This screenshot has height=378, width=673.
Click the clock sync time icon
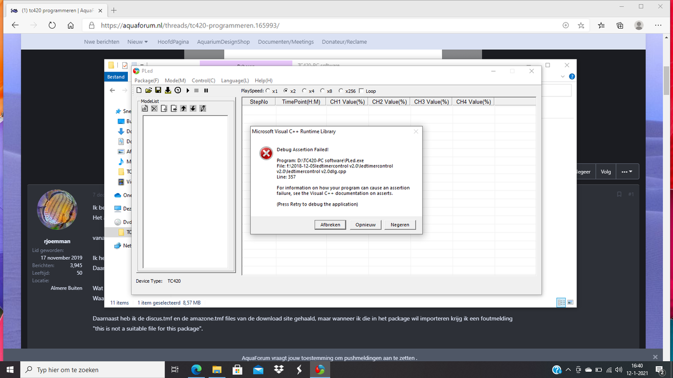(x=177, y=91)
